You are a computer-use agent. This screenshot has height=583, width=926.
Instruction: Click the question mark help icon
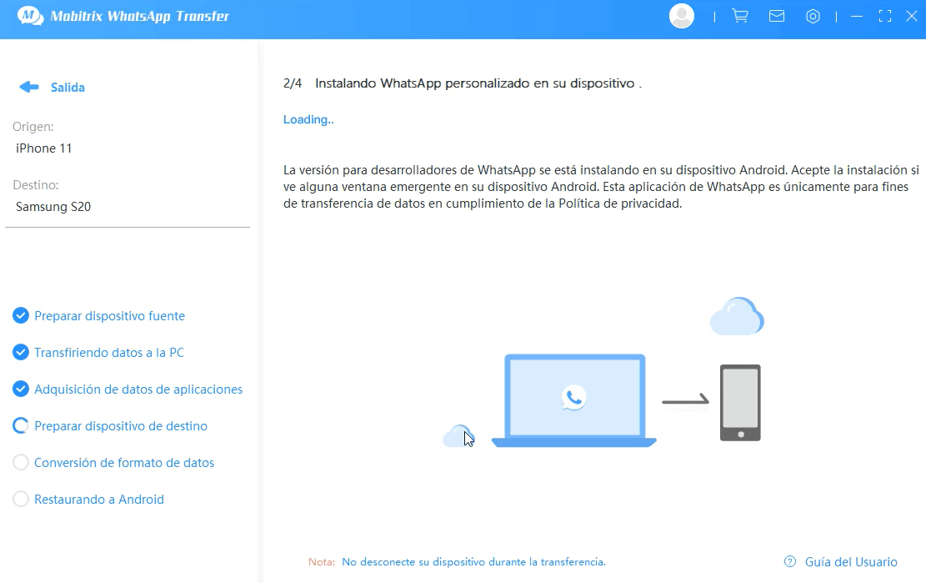(x=789, y=561)
